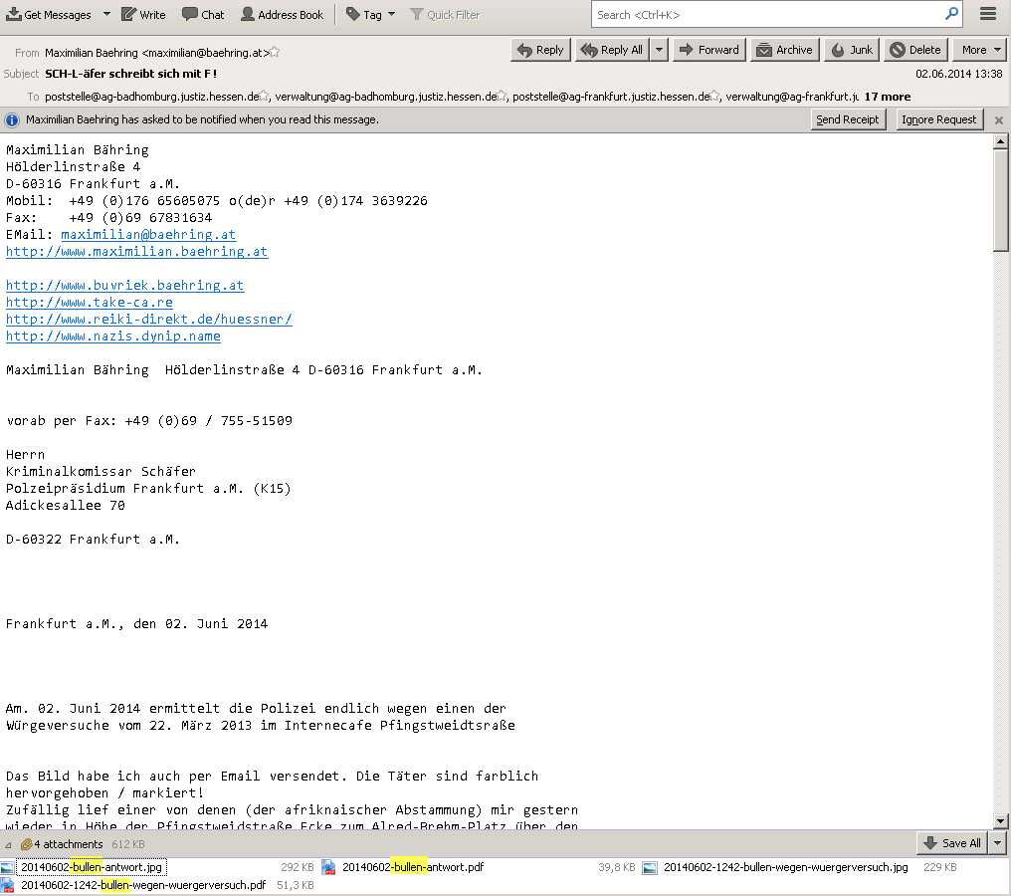This screenshot has width=1011, height=896.
Task: Click the Send Receipt button
Action: coord(847,119)
